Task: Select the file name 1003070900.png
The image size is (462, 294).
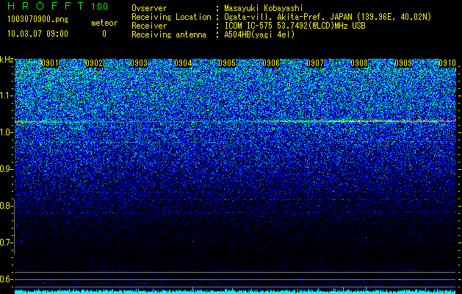Action: pyautogui.click(x=38, y=20)
